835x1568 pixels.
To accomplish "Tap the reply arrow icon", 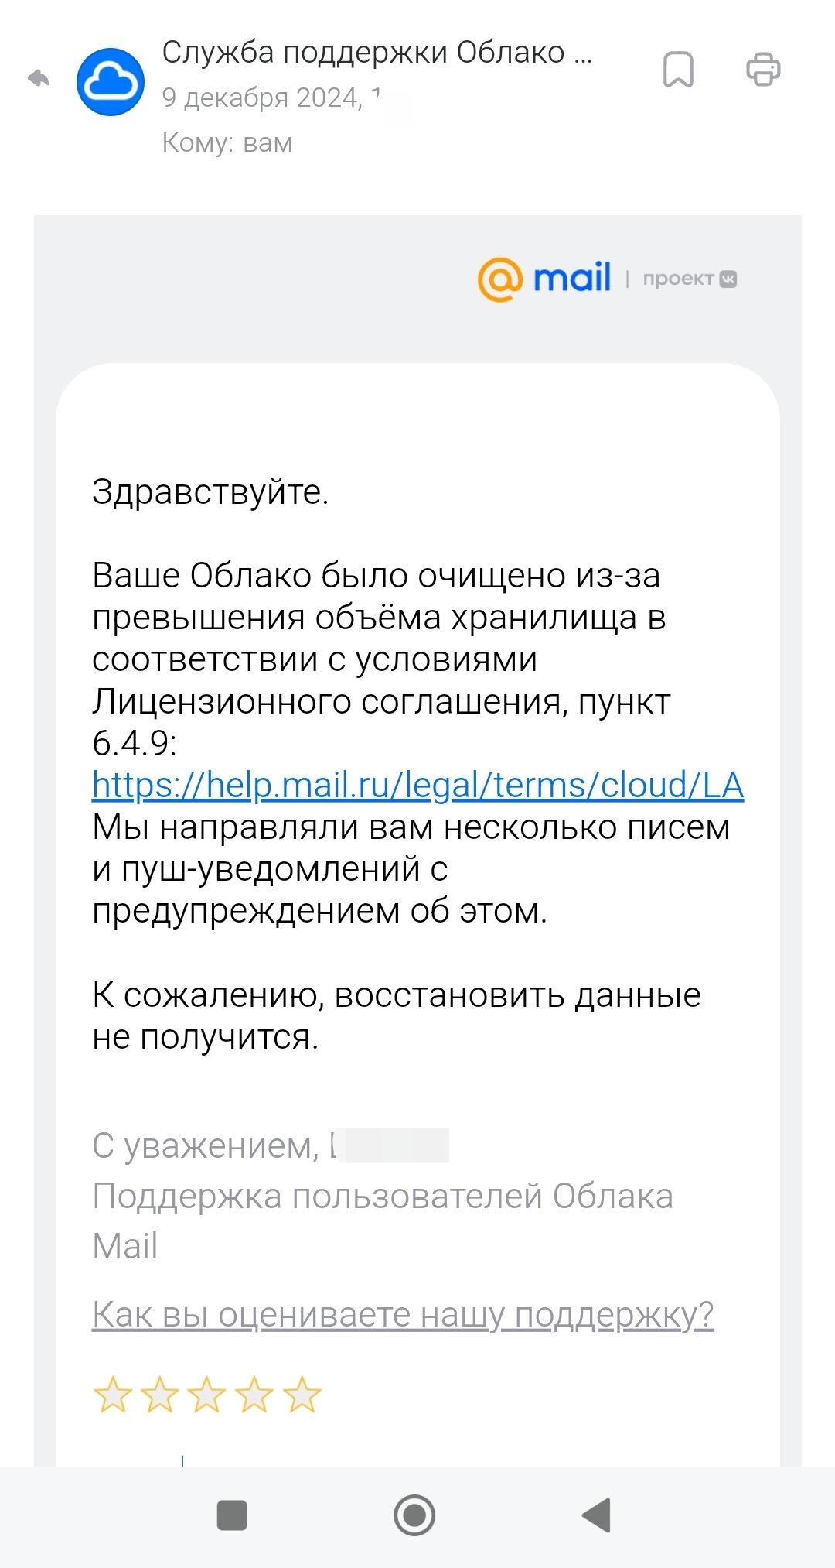I will (38, 77).
